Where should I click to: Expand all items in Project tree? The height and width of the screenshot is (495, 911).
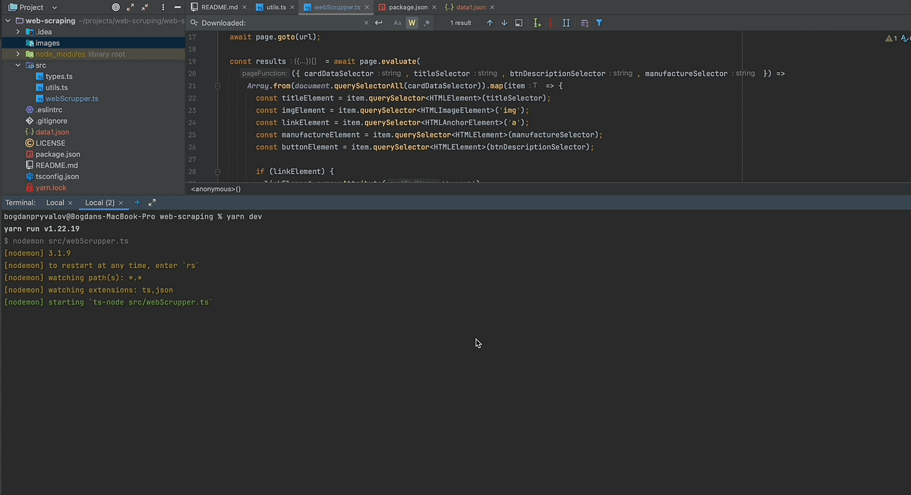130,7
